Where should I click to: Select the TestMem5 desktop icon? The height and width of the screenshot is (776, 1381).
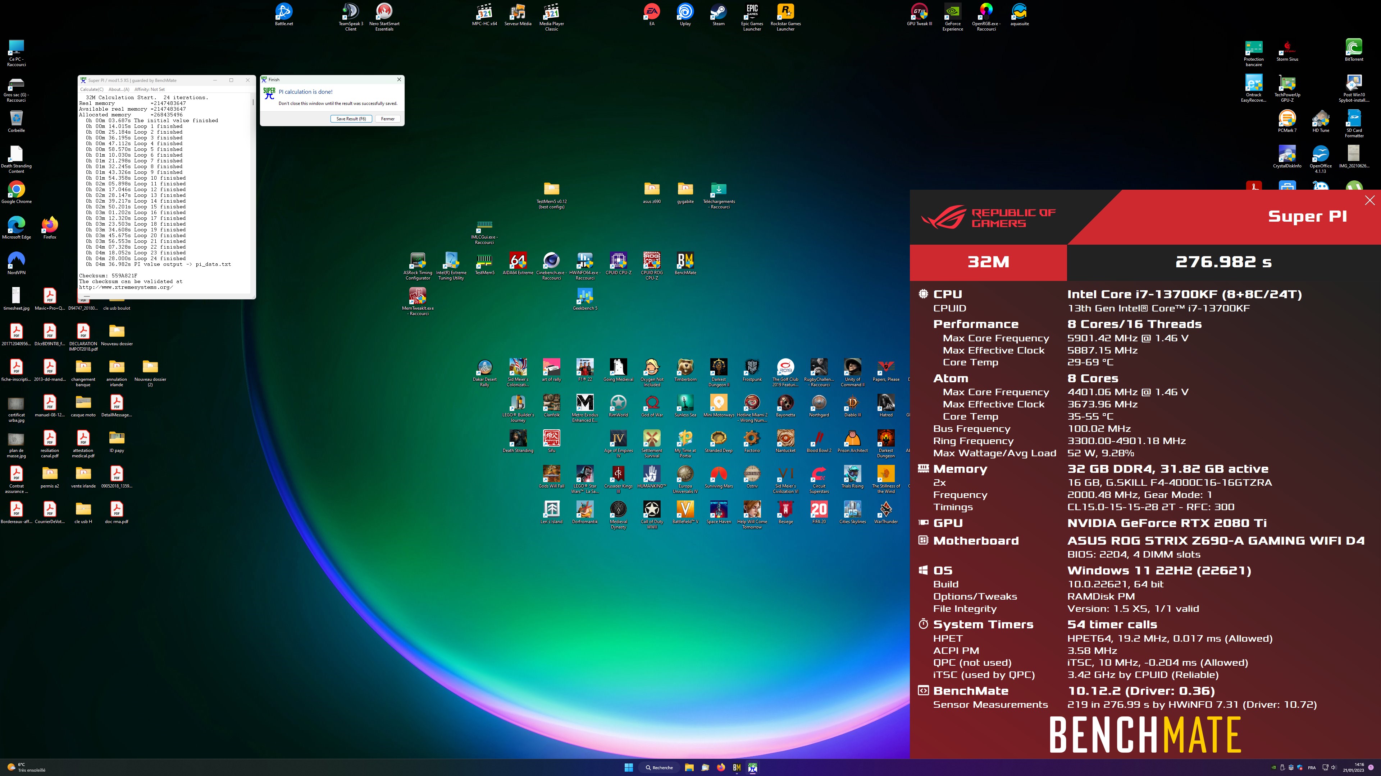pyautogui.click(x=485, y=263)
